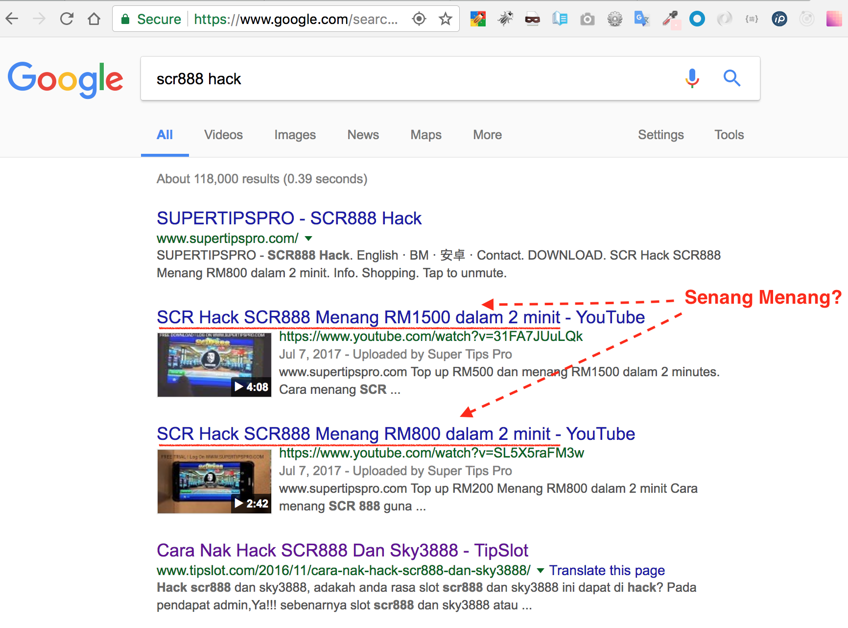848x628 pixels.
Task: Click Translate this page link
Action: 607,571
